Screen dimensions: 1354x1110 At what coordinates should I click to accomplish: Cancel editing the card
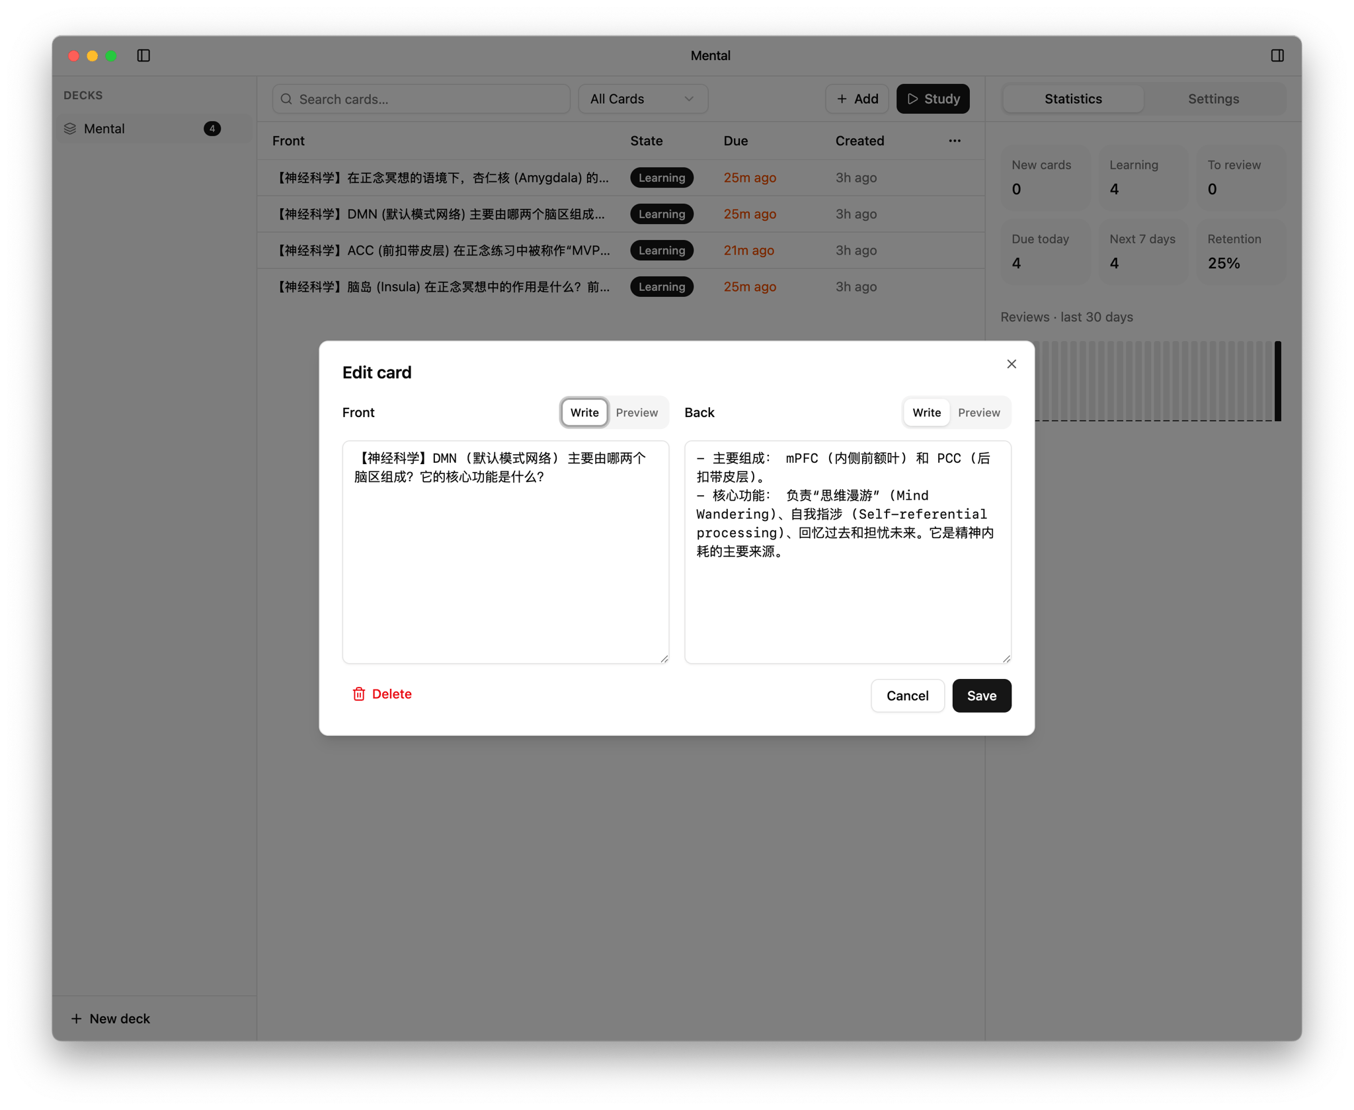point(907,695)
